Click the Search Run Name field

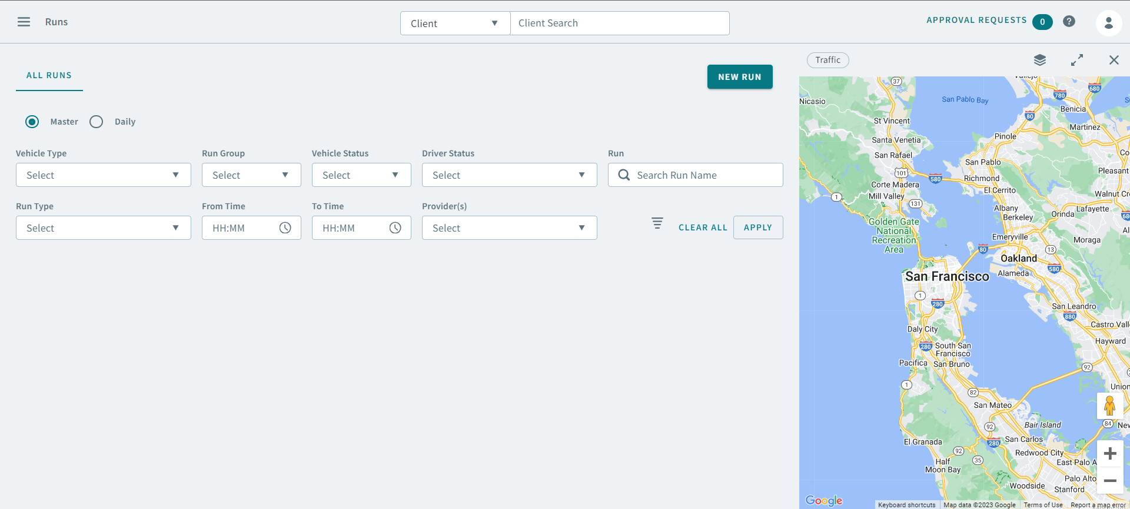(x=703, y=175)
